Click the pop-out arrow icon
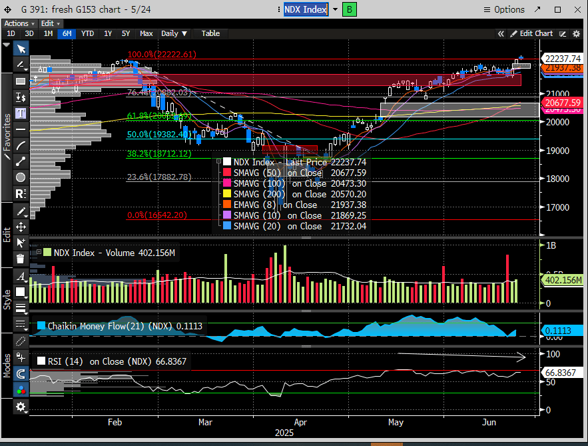 537,9
